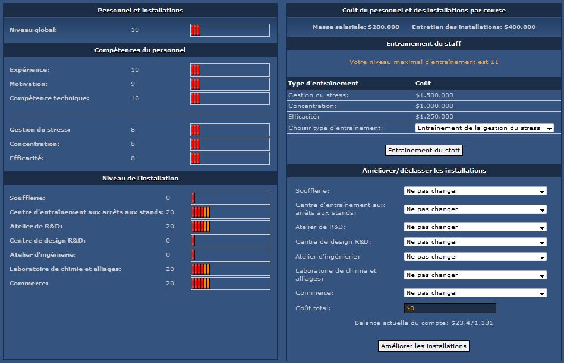Open the training type dropdown
This screenshot has height=363, width=564.
click(x=484, y=128)
